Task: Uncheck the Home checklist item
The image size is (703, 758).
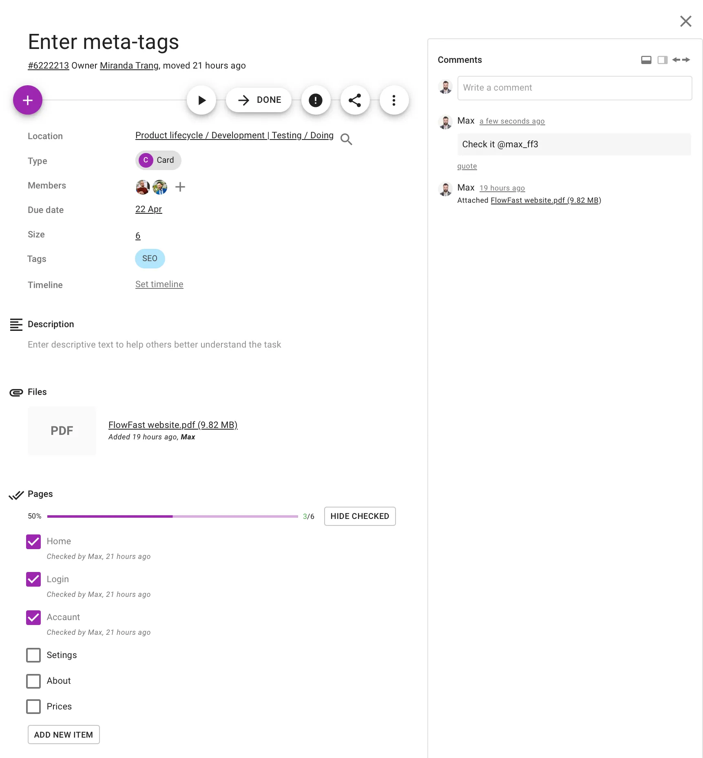Action: coord(33,542)
